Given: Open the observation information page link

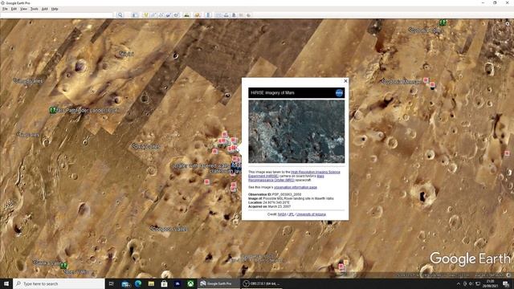Looking at the screenshot, I should pos(296,187).
